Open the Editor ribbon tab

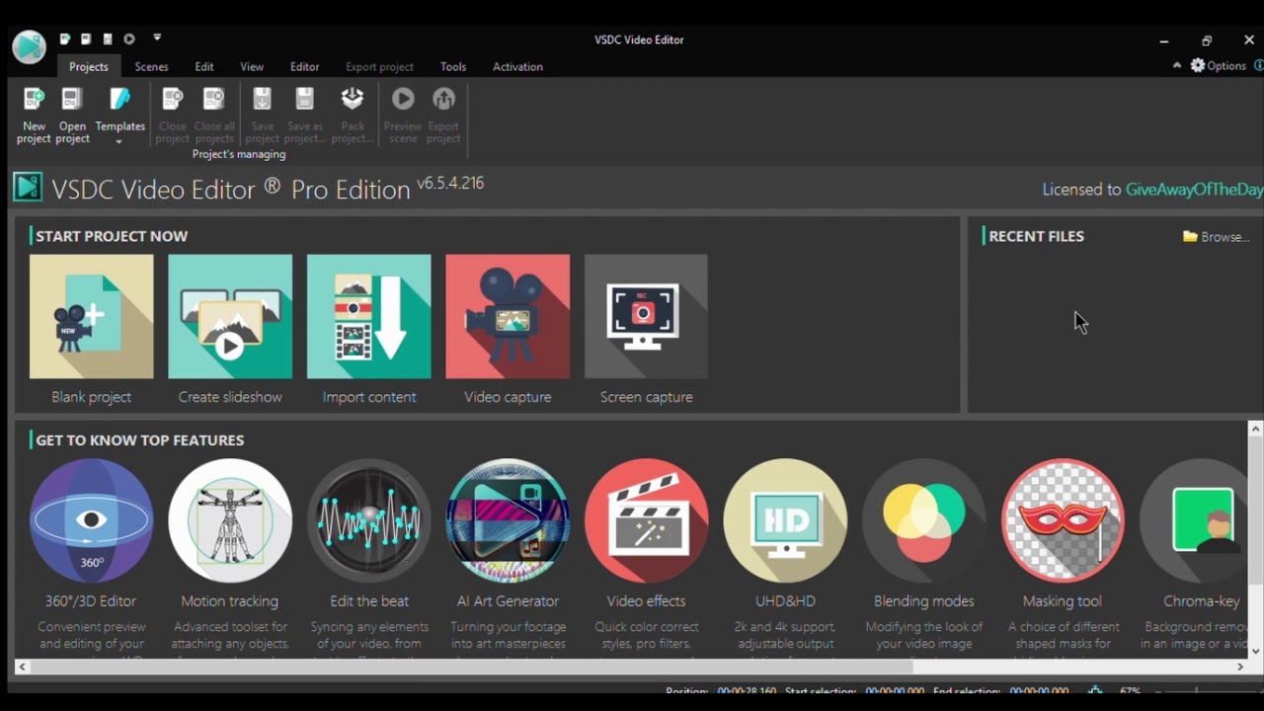click(305, 66)
